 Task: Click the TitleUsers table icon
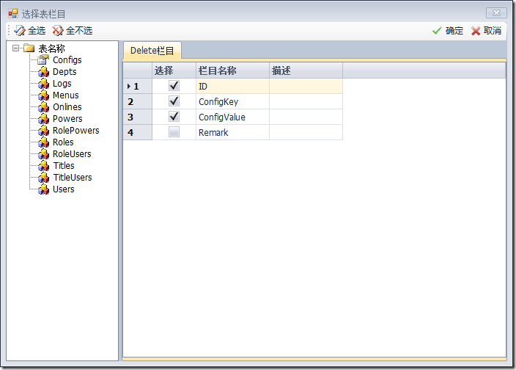(43, 178)
